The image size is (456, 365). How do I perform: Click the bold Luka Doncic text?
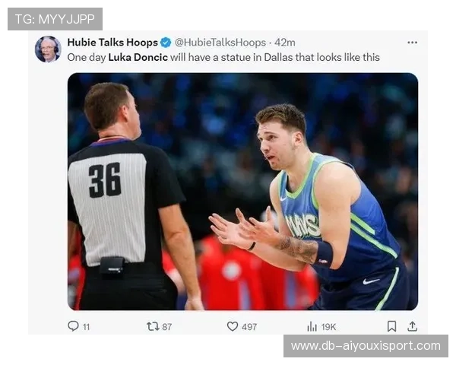(x=138, y=57)
